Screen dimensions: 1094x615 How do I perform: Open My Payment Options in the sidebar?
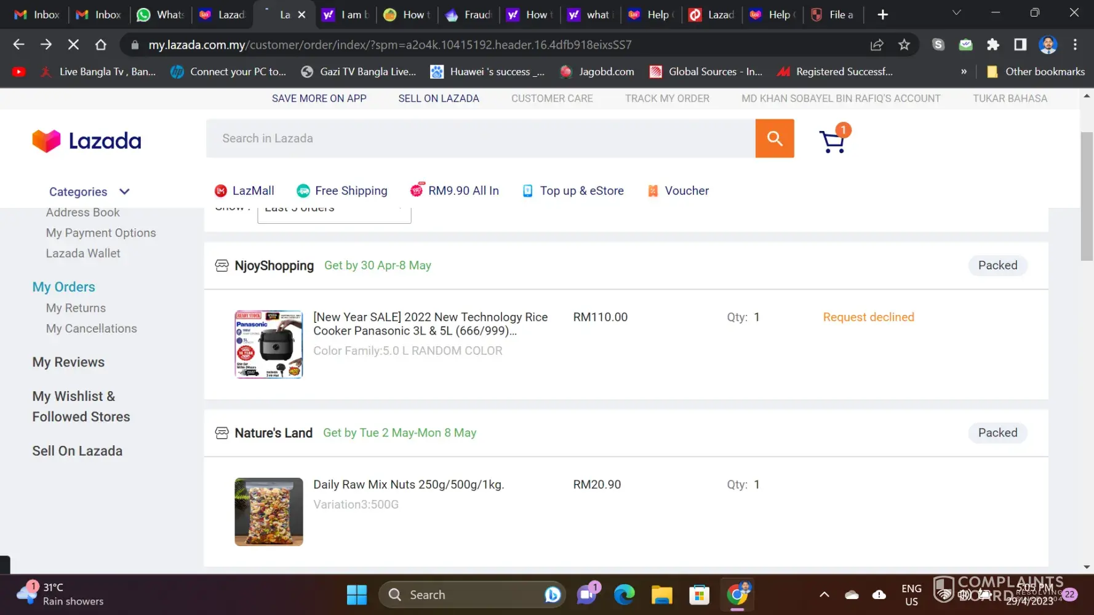[101, 233]
